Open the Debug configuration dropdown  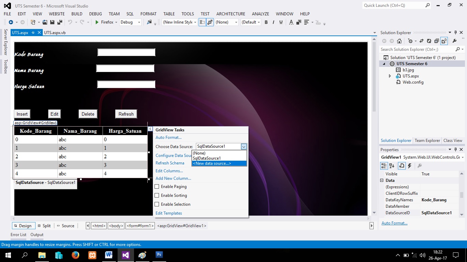pyautogui.click(x=139, y=22)
